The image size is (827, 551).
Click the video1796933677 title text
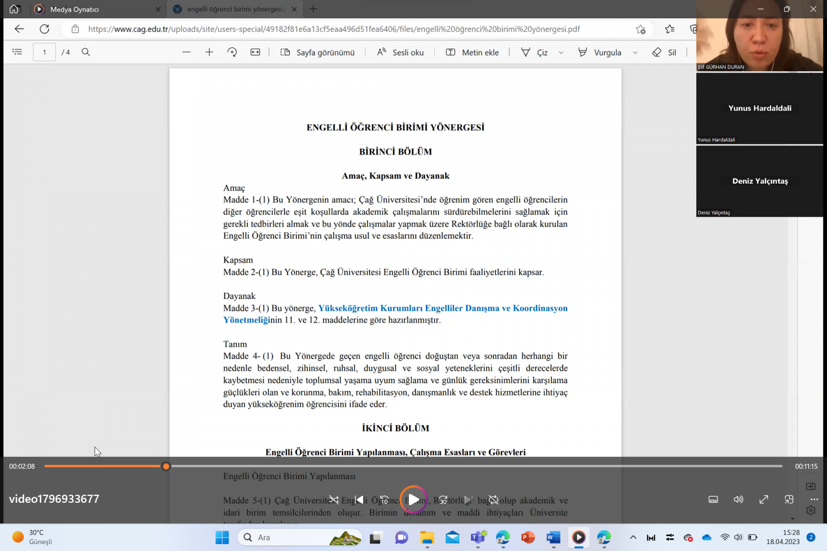[54, 499]
